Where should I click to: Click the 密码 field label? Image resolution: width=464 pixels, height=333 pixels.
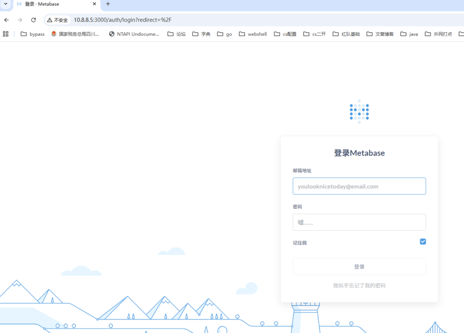click(x=297, y=207)
